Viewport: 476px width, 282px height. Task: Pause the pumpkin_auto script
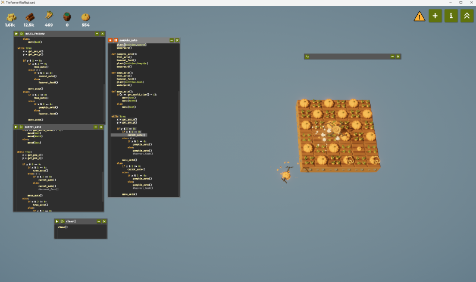(115, 40)
